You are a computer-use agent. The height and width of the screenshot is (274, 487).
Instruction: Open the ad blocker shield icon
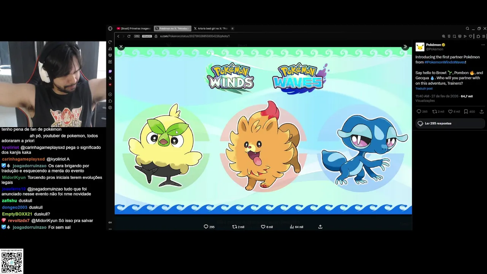[x=460, y=36]
